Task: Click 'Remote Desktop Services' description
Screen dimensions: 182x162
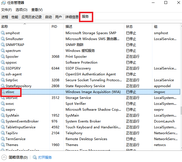Action: pos(86,139)
